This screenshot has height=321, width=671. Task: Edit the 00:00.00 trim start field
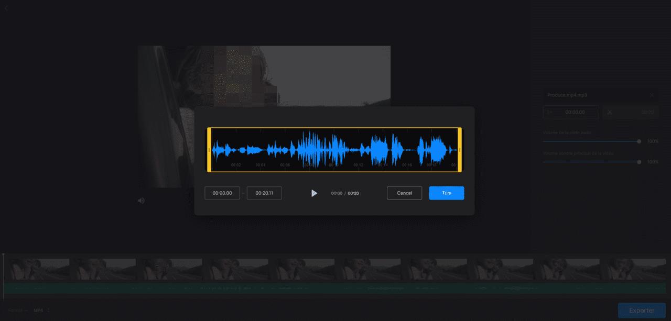coord(222,193)
